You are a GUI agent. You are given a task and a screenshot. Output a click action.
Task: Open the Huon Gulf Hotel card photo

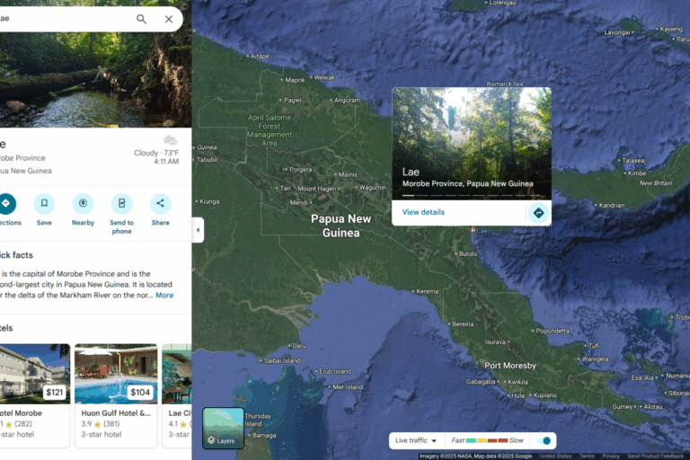point(116,374)
